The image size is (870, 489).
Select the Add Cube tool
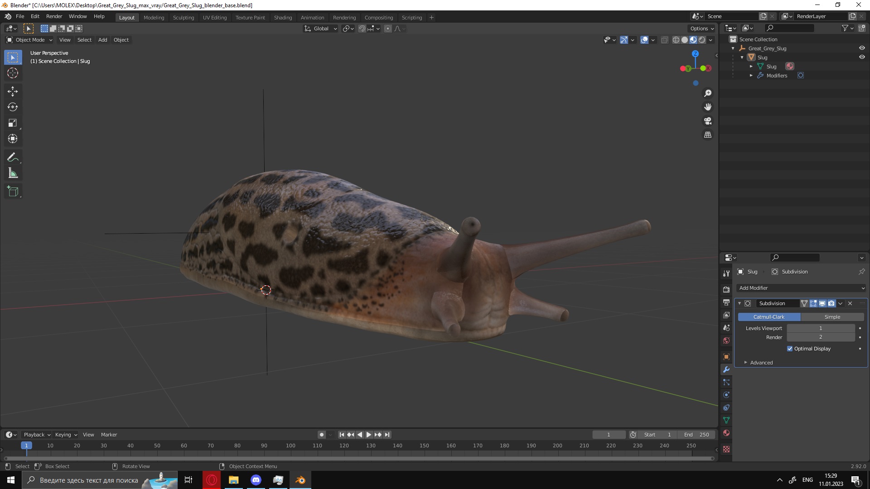click(x=13, y=191)
